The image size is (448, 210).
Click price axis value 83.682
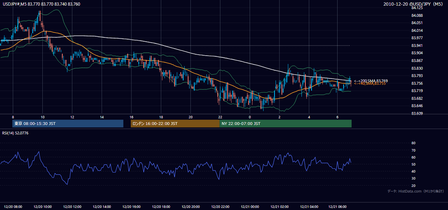pyautogui.click(x=416, y=98)
